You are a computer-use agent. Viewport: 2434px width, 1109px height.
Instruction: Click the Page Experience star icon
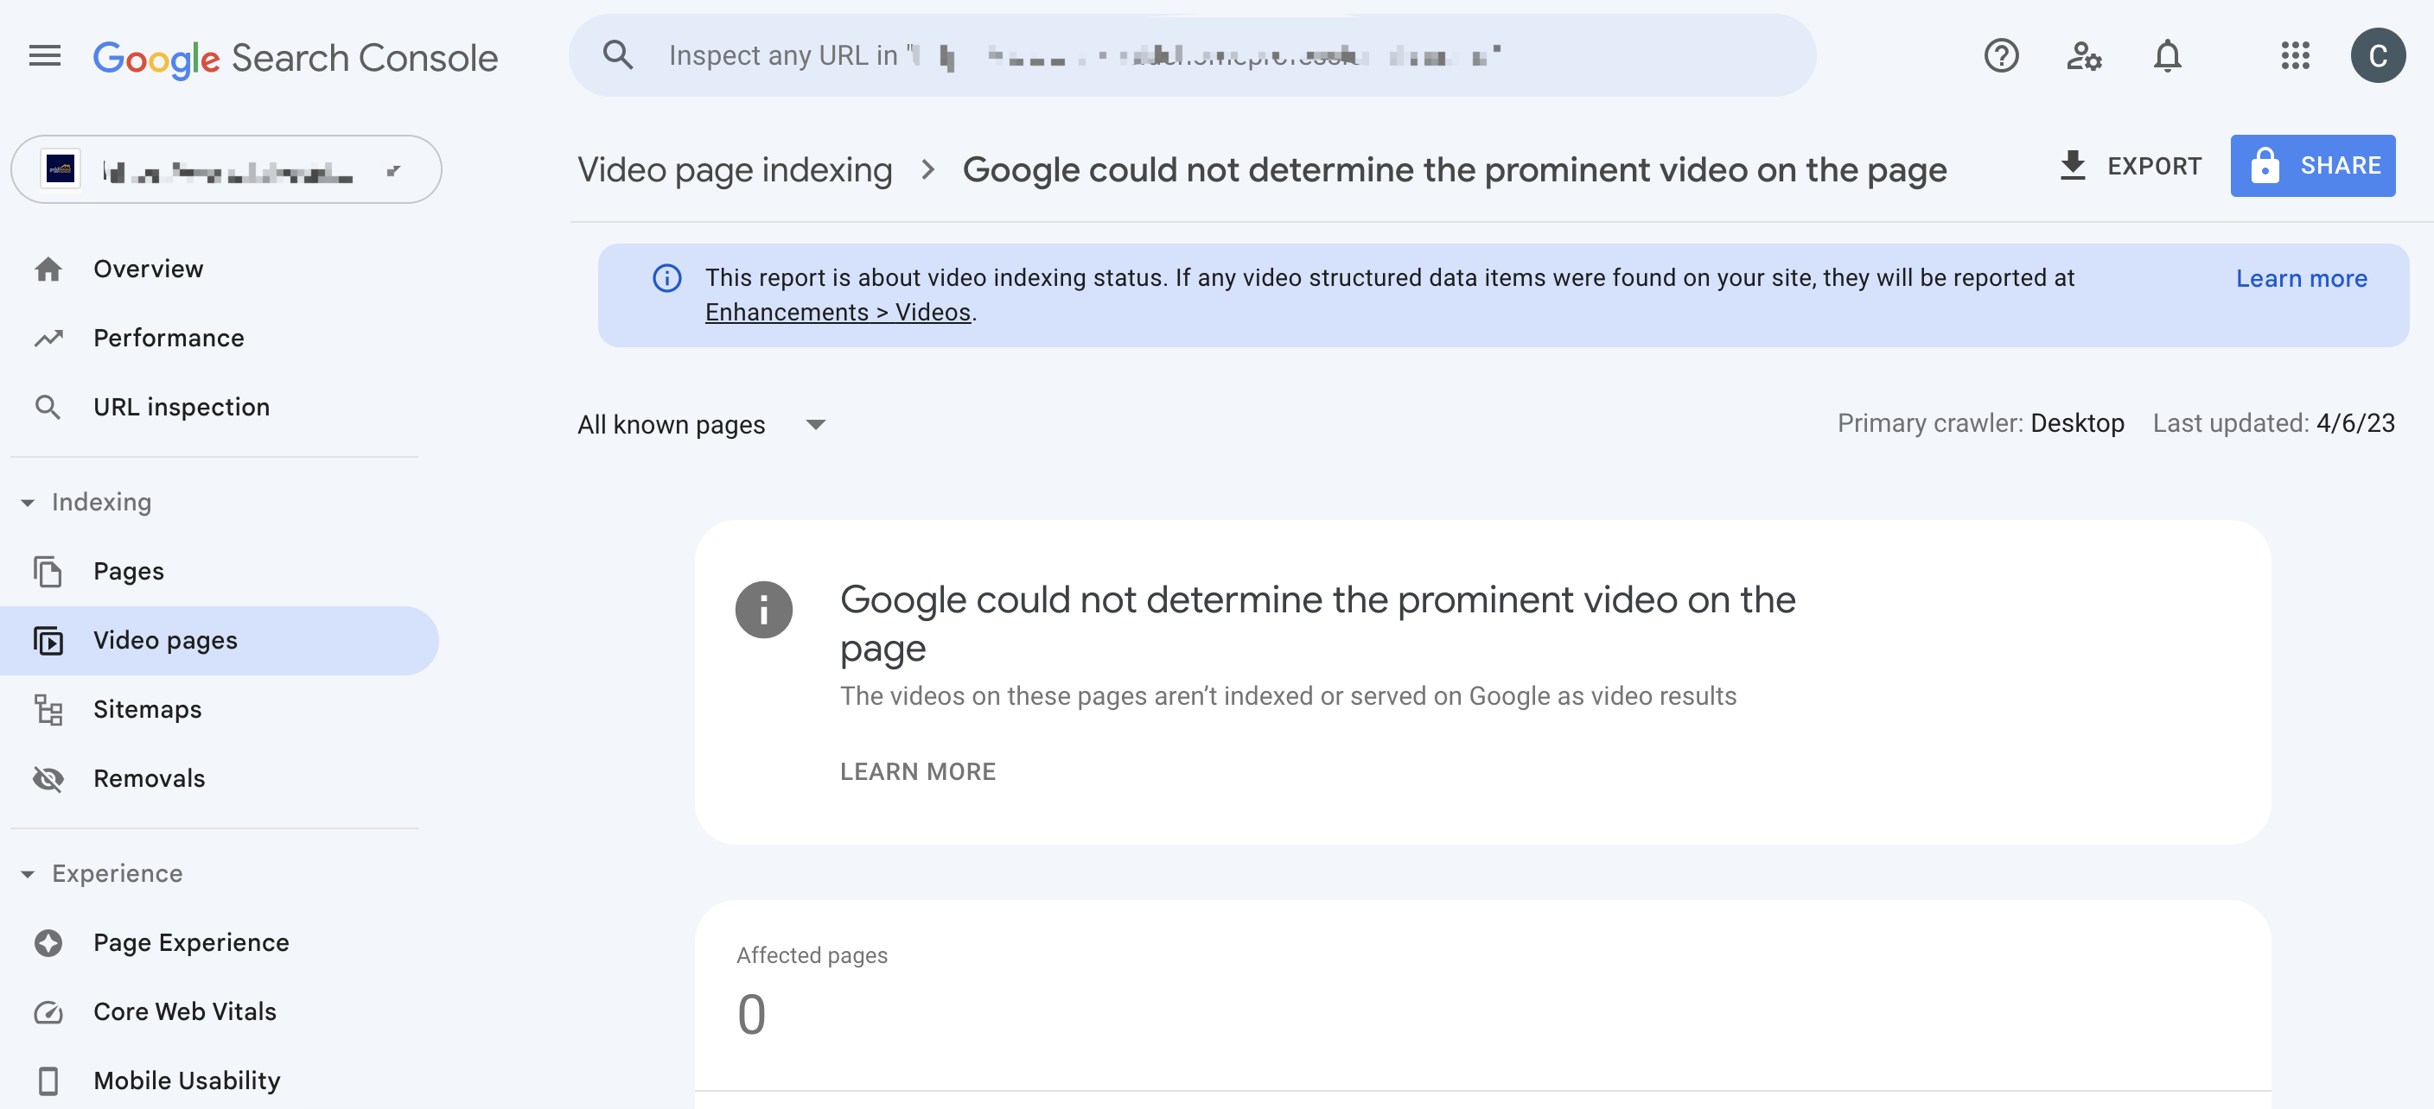[x=48, y=943]
